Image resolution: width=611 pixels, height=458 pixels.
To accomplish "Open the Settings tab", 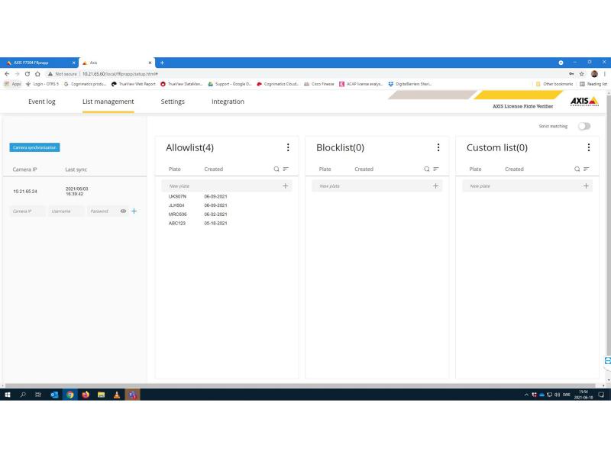I will pos(173,102).
